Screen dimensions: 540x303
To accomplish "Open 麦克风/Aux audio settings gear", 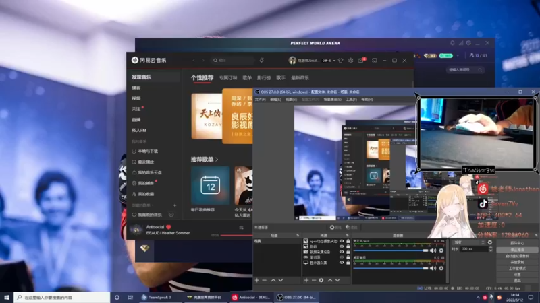I will (441, 250).
